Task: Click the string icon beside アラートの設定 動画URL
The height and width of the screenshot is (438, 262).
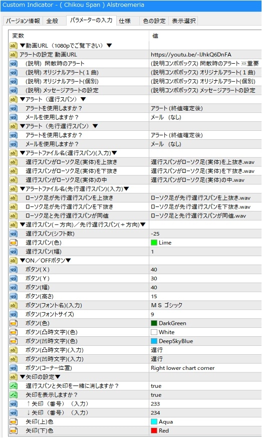Action: coord(14,55)
